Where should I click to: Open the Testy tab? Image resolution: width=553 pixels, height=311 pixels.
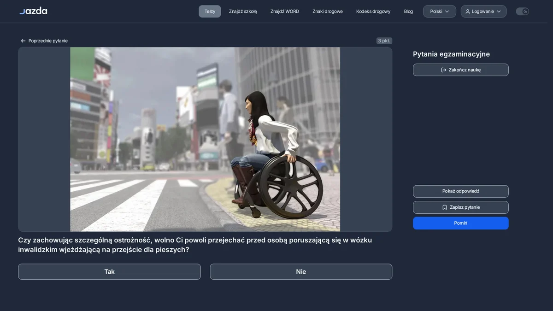tap(210, 12)
